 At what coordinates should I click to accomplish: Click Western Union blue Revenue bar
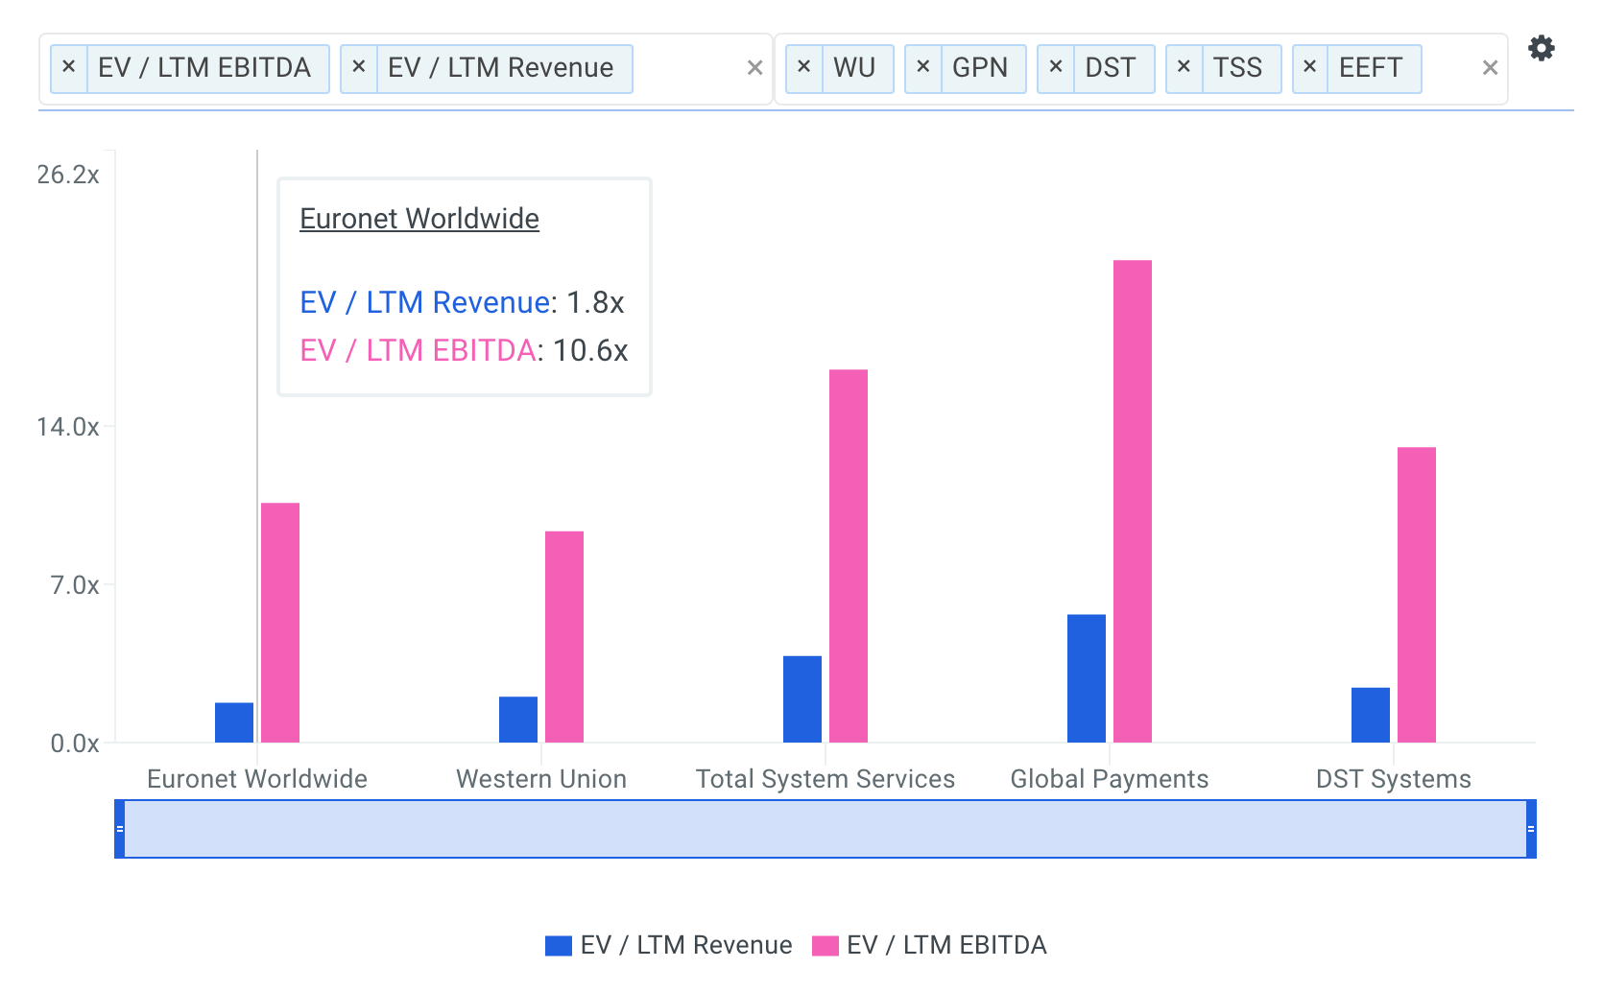[x=518, y=720]
